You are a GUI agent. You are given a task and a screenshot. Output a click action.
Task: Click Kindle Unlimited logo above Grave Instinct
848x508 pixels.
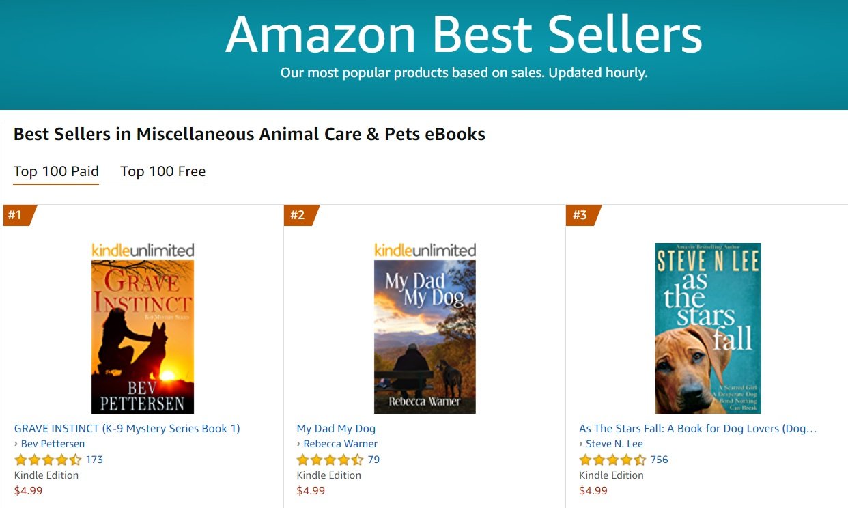tap(143, 250)
